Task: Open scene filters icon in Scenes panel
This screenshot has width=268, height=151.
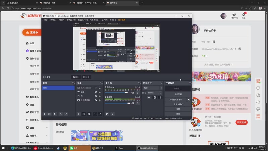Action: point(55,114)
